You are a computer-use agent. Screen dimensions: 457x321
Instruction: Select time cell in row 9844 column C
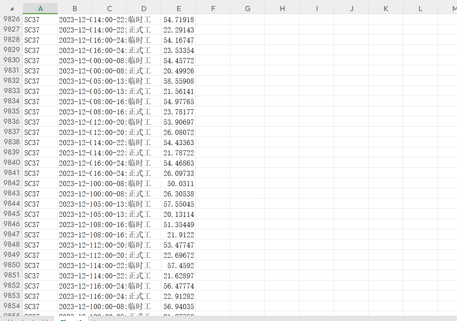point(109,204)
